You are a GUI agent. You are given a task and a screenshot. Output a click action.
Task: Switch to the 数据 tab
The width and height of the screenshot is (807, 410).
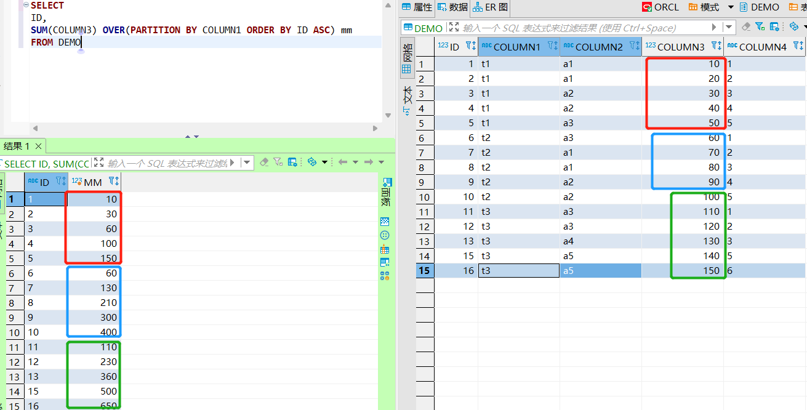click(x=452, y=7)
